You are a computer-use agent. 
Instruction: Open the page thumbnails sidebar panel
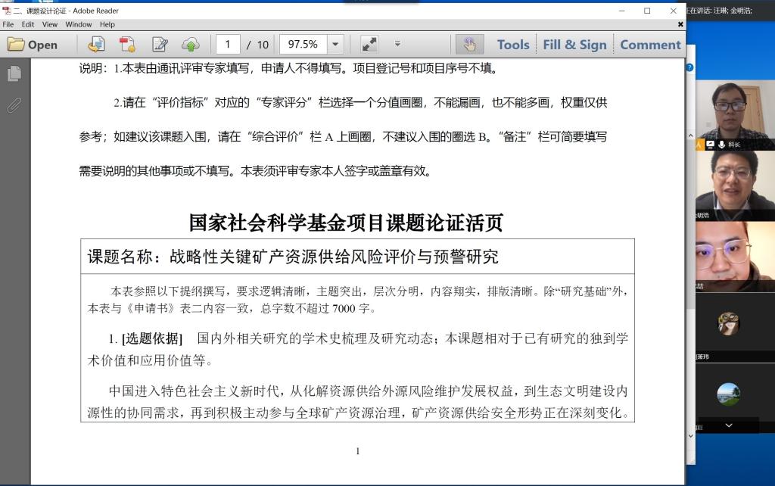coord(14,73)
